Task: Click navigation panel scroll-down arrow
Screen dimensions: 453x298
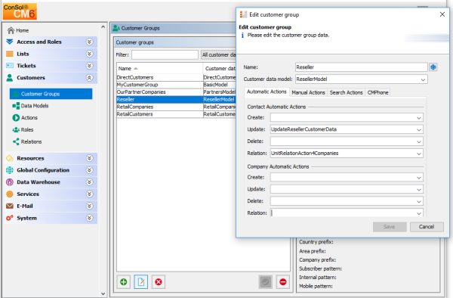Action: tap(103, 293)
